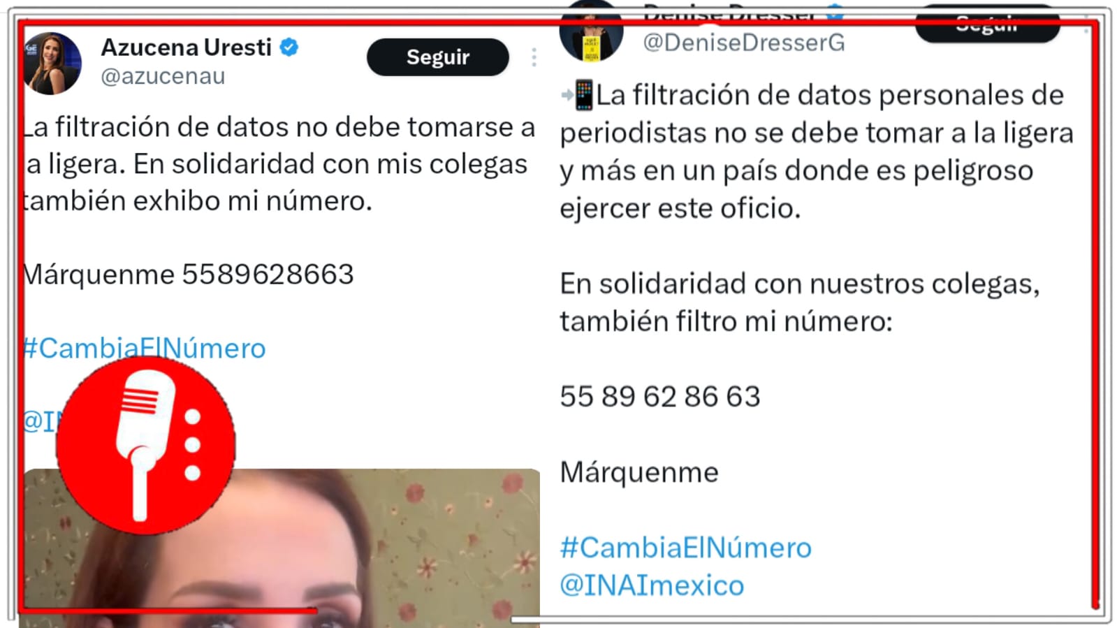Open Azucena Uresti's profile avatar
This screenshot has height=628, width=1117.
coord(51,63)
